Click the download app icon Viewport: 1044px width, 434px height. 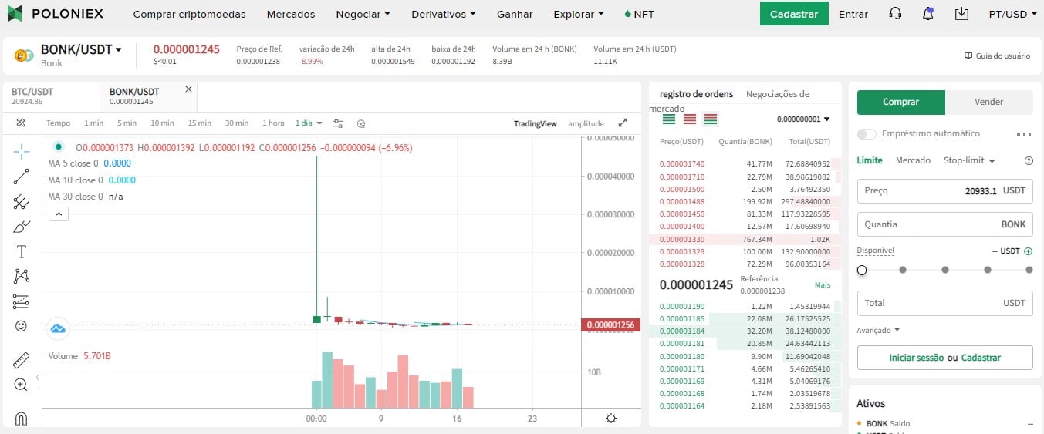tap(961, 14)
